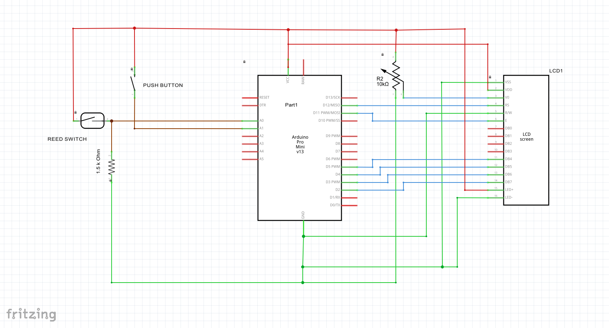Click the D9 PWM pin label

pyautogui.click(x=333, y=136)
